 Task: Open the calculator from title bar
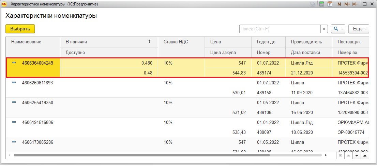(321, 4)
